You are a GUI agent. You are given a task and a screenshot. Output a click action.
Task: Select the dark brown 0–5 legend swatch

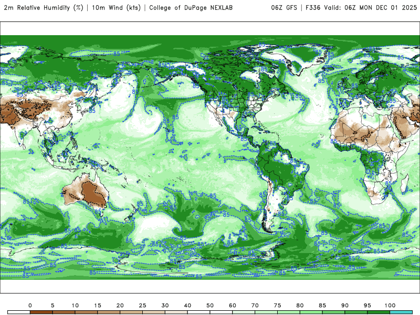(41, 312)
